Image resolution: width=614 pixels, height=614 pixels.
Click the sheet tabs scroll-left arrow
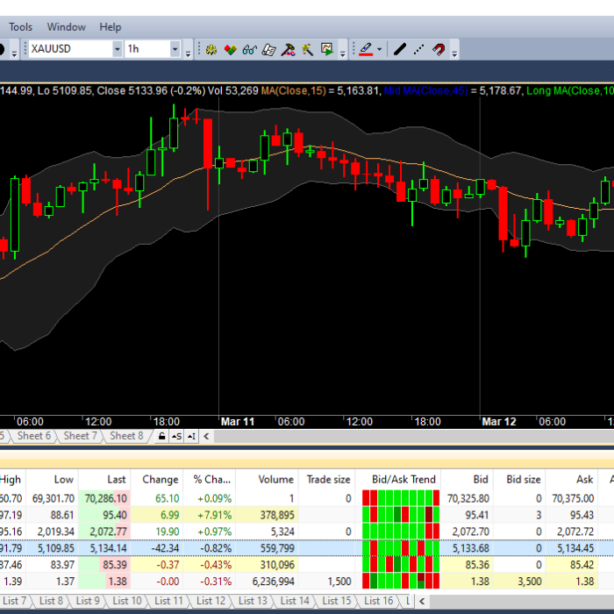point(206,436)
